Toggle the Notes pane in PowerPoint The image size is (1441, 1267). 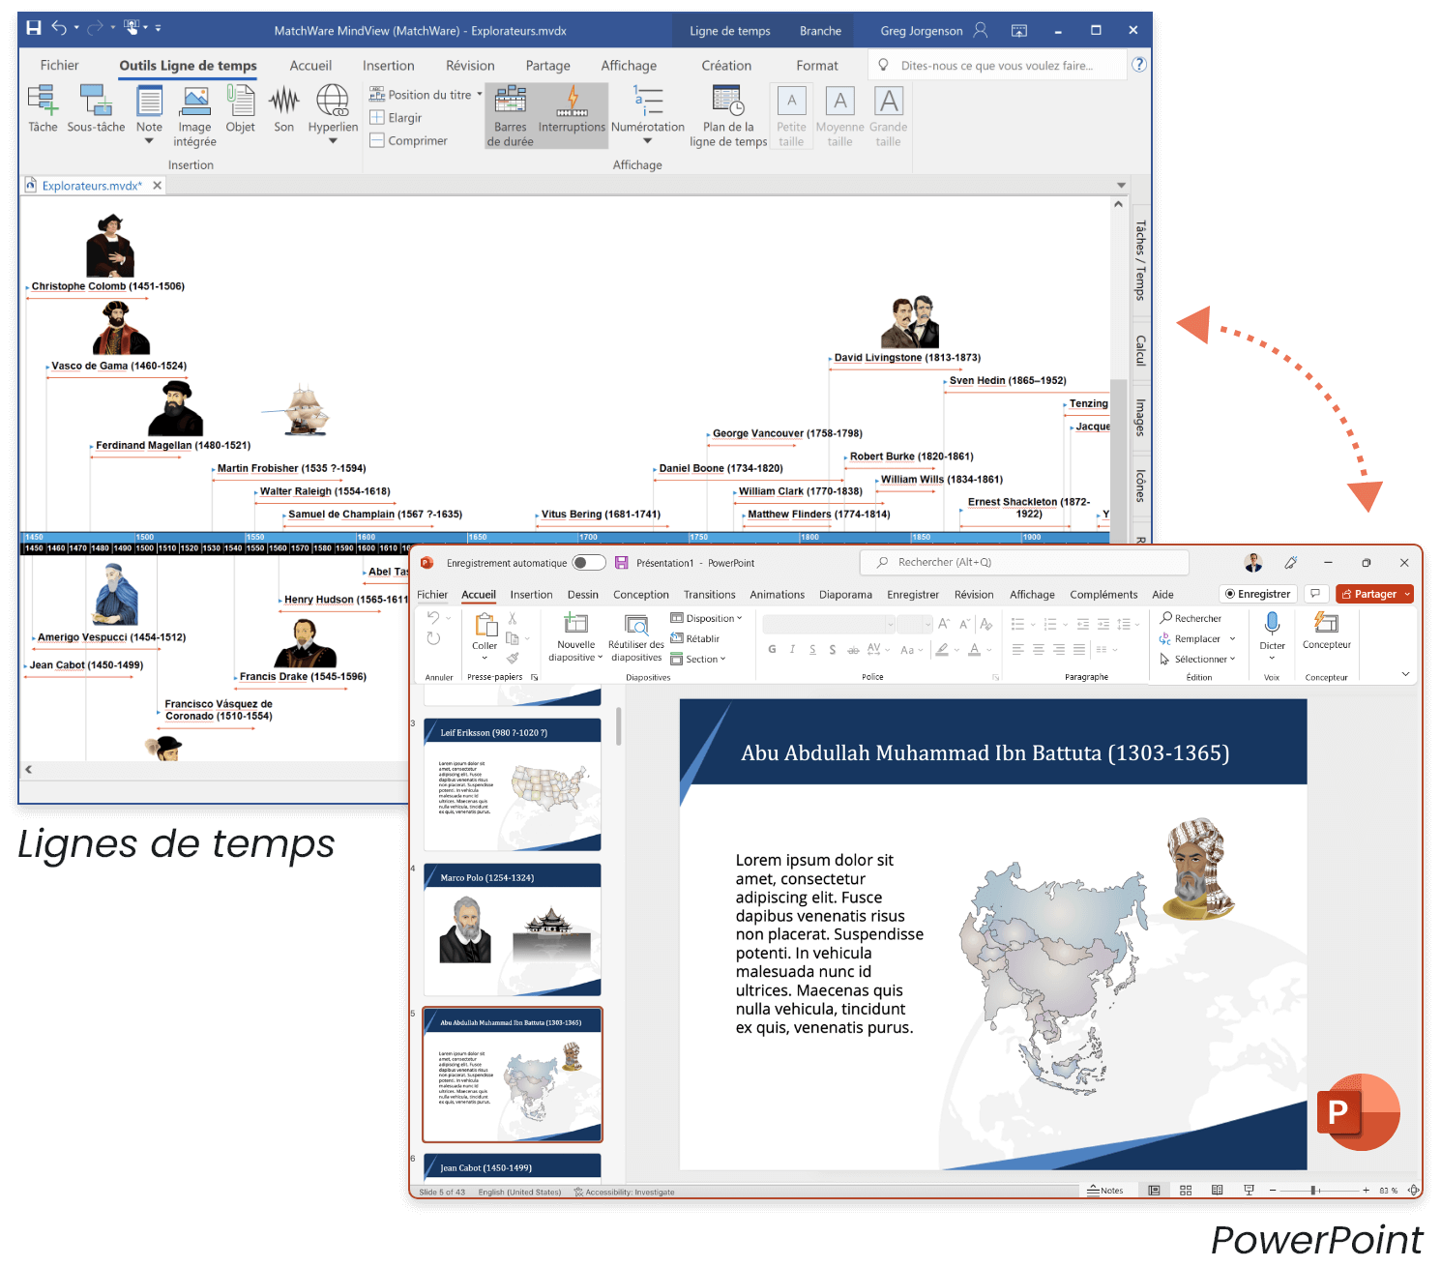tap(1105, 1191)
